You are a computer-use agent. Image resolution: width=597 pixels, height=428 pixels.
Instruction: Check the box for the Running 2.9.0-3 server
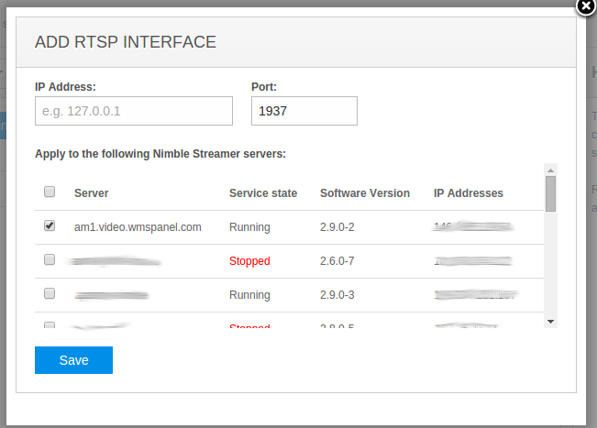pos(50,294)
